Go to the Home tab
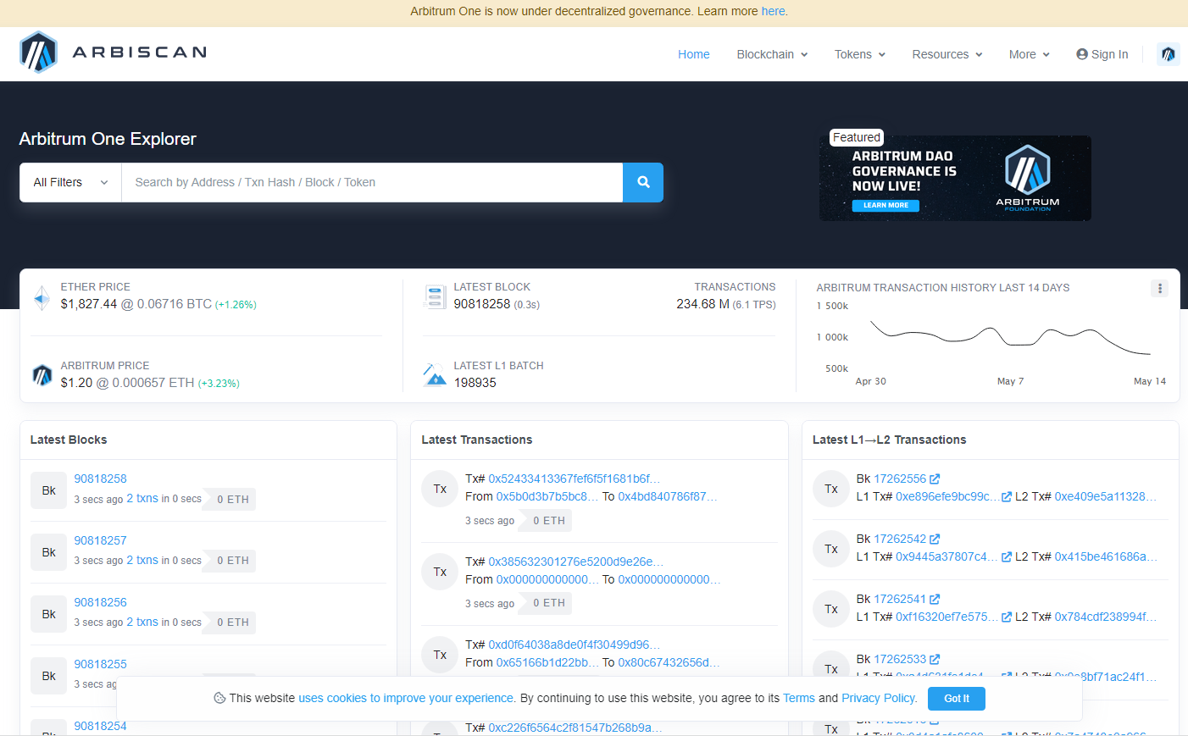This screenshot has width=1188, height=736. [693, 54]
